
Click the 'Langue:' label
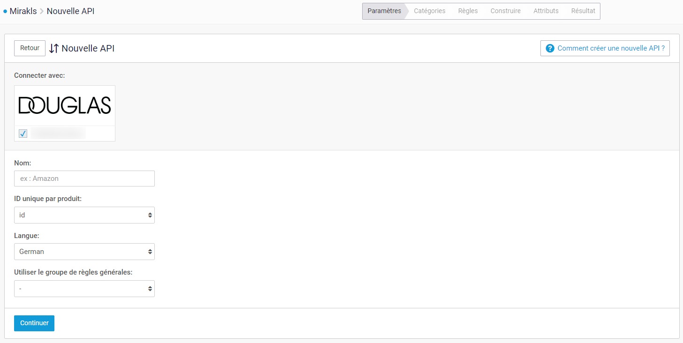click(x=27, y=236)
